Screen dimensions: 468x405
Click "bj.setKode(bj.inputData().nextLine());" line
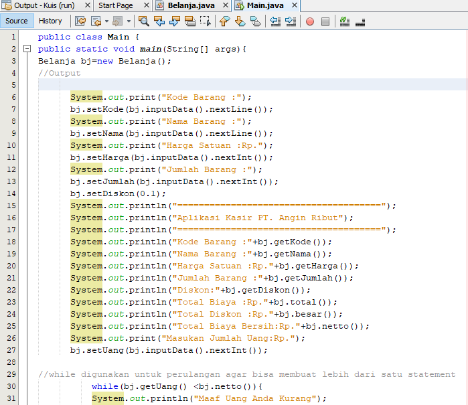click(171, 109)
